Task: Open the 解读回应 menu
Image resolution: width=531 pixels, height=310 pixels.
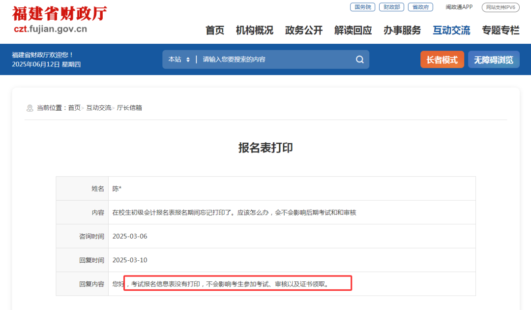Action: point(350,31)
